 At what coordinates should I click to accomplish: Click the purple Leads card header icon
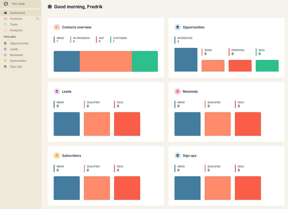57,92
